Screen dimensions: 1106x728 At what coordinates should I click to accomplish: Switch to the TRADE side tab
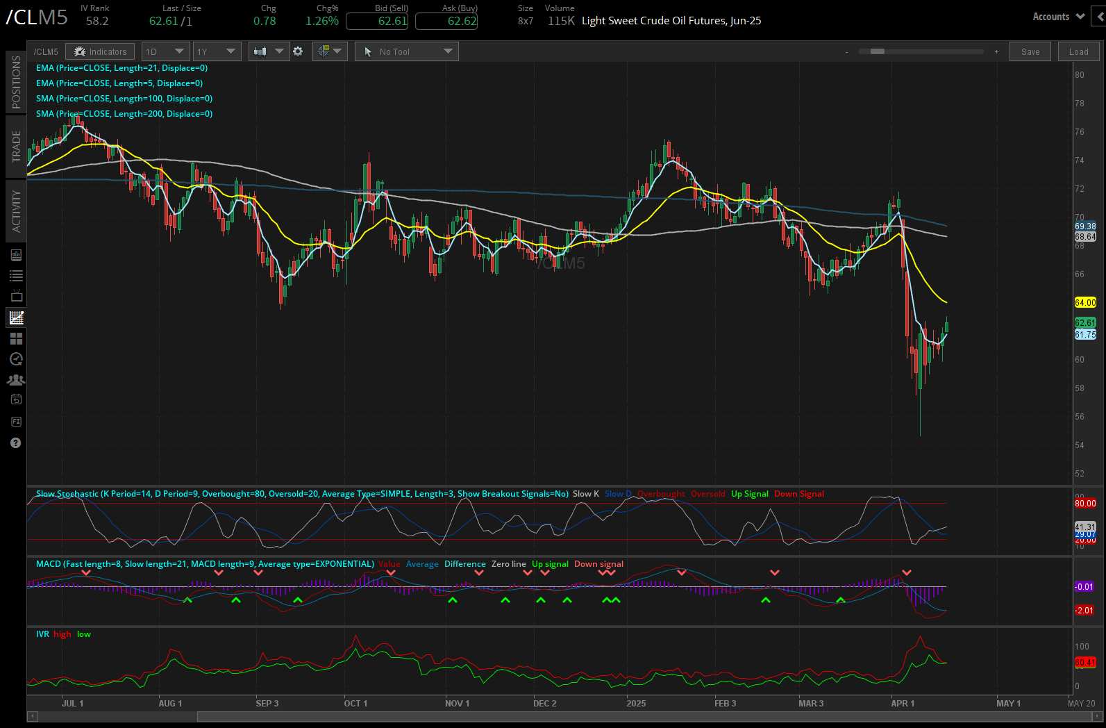pyautogui.click(x=16, y=146)
